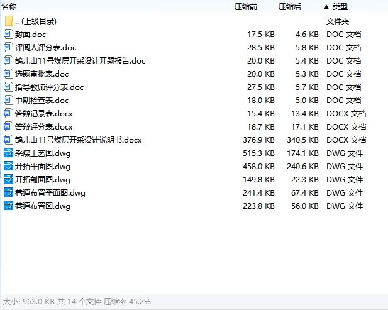Image resolution: width=388 pixels, height=310 pixels.
Task: Click the Word icon beside 中期检查表.doc
Action: click(x=8, y=100)
